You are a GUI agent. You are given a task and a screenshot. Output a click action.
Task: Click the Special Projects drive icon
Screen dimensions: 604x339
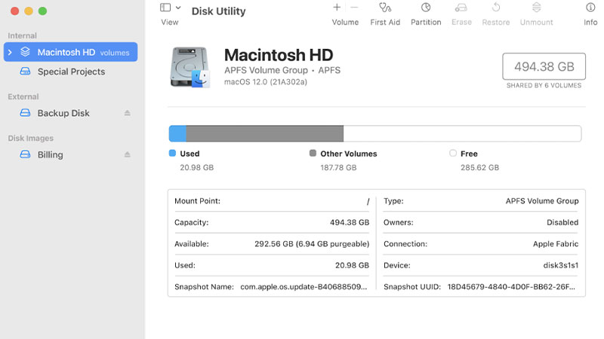coord(25,72)
